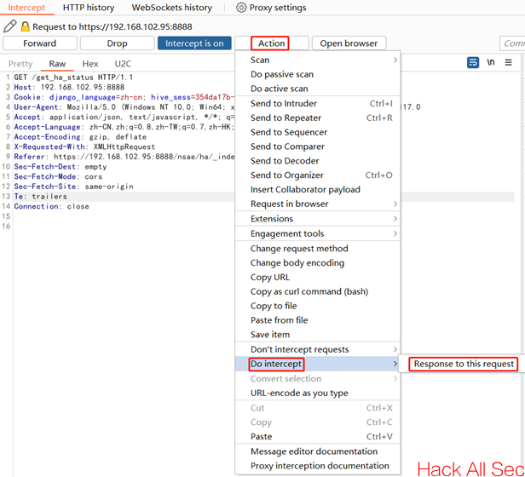525x477 pixels.
Task: Turn off the Intercept is on toggle
Action: click(x=194, y=43)
